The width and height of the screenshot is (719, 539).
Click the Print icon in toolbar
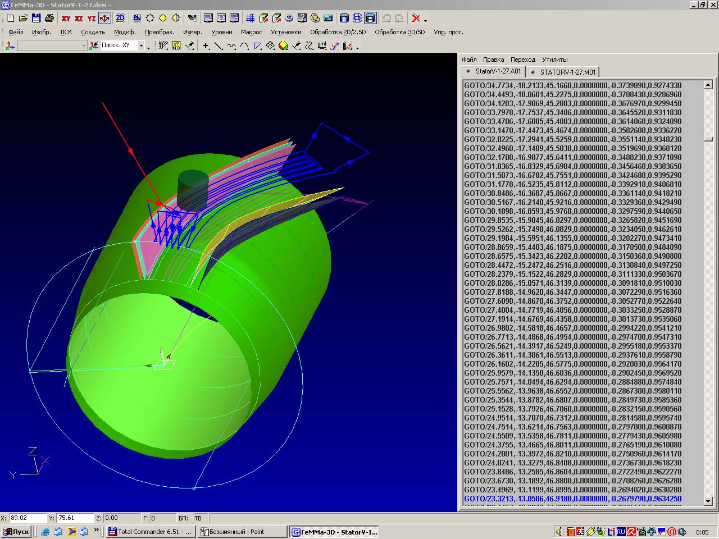(x=49, y=19)
